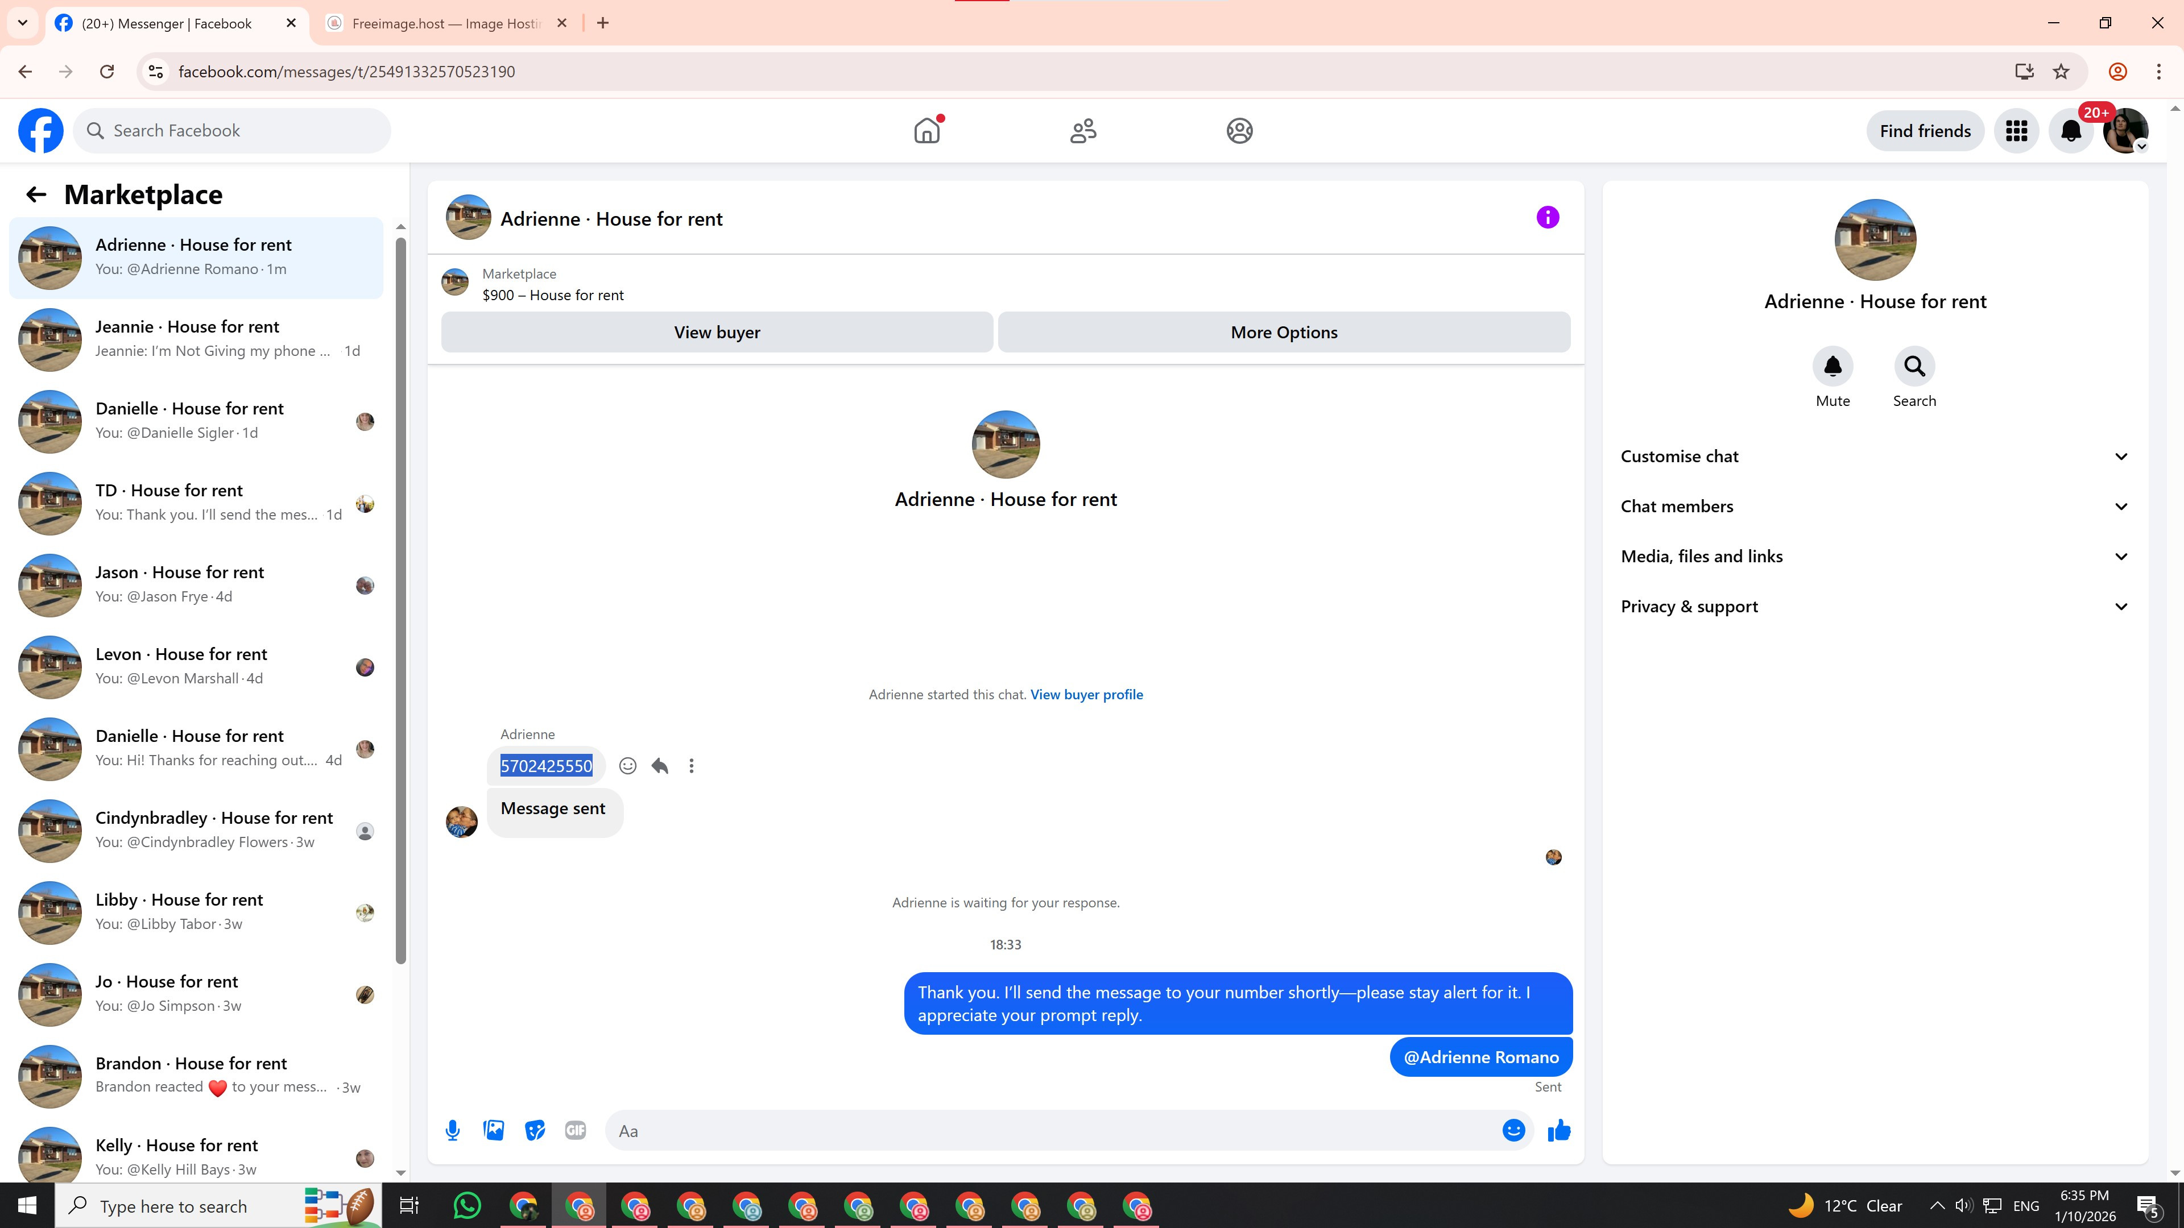Reply to the 5702425550 message
Image resolution: width=2184 pixels, height=1228 pixels.
(x=660, y=766)
